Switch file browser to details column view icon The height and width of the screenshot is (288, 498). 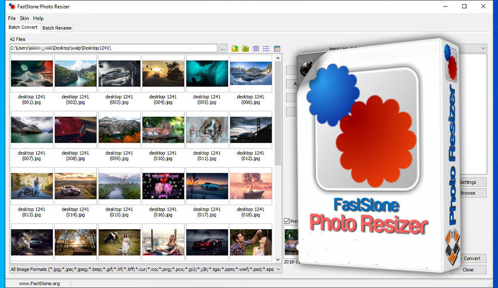click(x=256, y=48)
